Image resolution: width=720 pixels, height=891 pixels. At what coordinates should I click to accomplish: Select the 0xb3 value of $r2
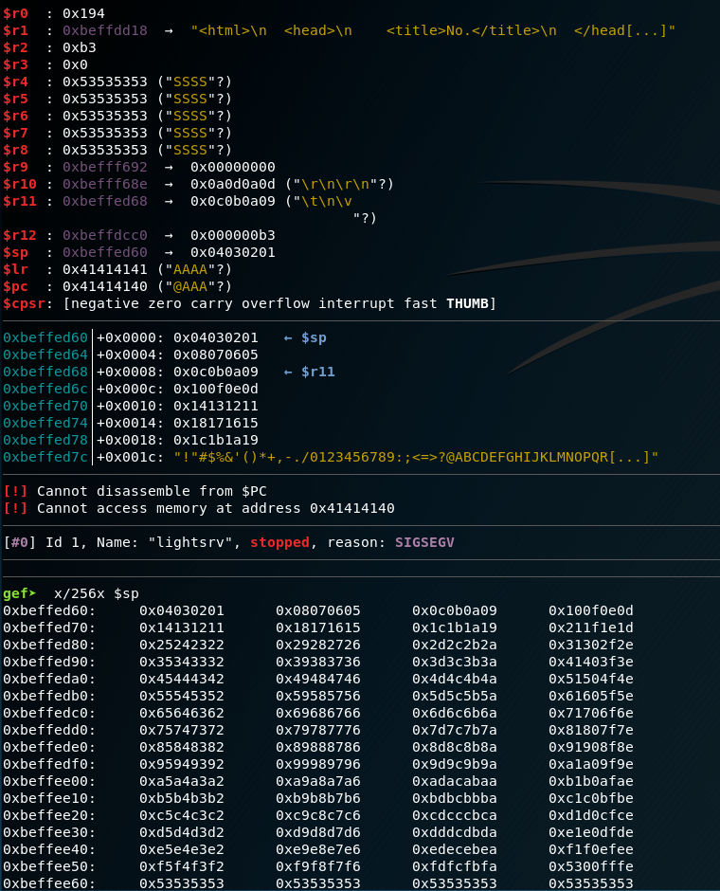click(80, 47)
